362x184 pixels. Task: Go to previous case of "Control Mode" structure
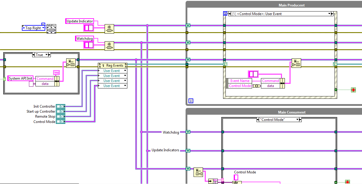tap(258, 120)
